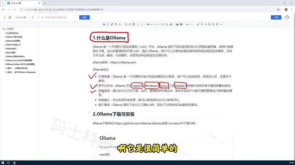Insert a checkbox task list from the toolbar

(134, 24)
